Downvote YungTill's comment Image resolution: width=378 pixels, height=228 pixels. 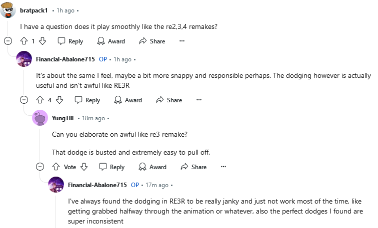[x=84, y=167]
